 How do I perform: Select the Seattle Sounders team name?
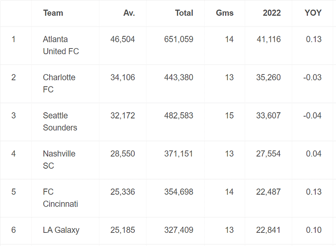[x=60, y=122]
